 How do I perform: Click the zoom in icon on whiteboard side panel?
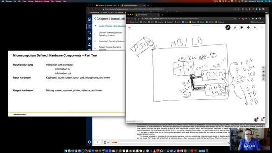point(263,68)
